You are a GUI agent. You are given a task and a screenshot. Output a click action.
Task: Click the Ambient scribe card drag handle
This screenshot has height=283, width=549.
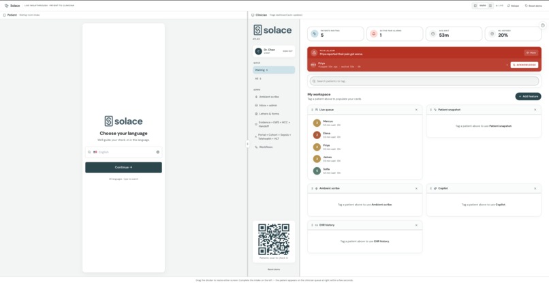[x=312, y=188]
